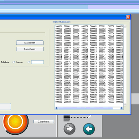
Task: Click value 800033 in file content view
Action: (119, 102)
